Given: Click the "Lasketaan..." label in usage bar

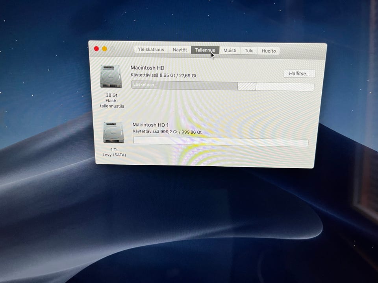Looking at the screenshot, I should click(x=145, y=85).
